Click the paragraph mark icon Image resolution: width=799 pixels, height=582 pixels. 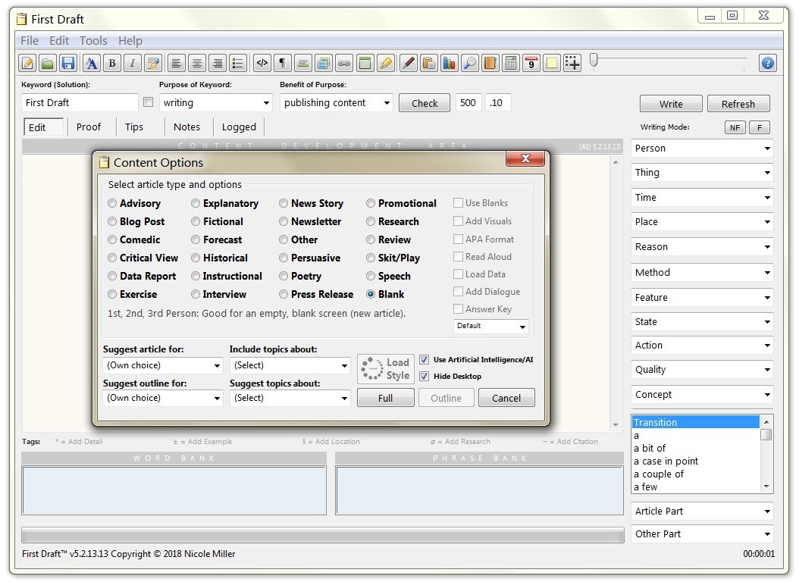click(x=282, y=63)
